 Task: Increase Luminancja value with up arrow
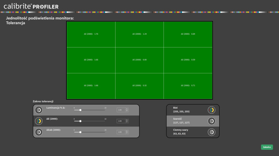point(127,109)
